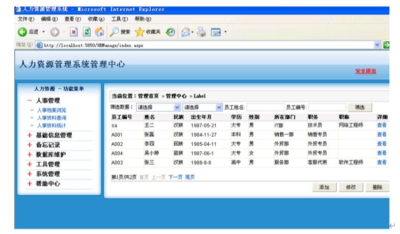Open the 工具 menu
Screen dimensions: 400x234
tap(119, 19)
